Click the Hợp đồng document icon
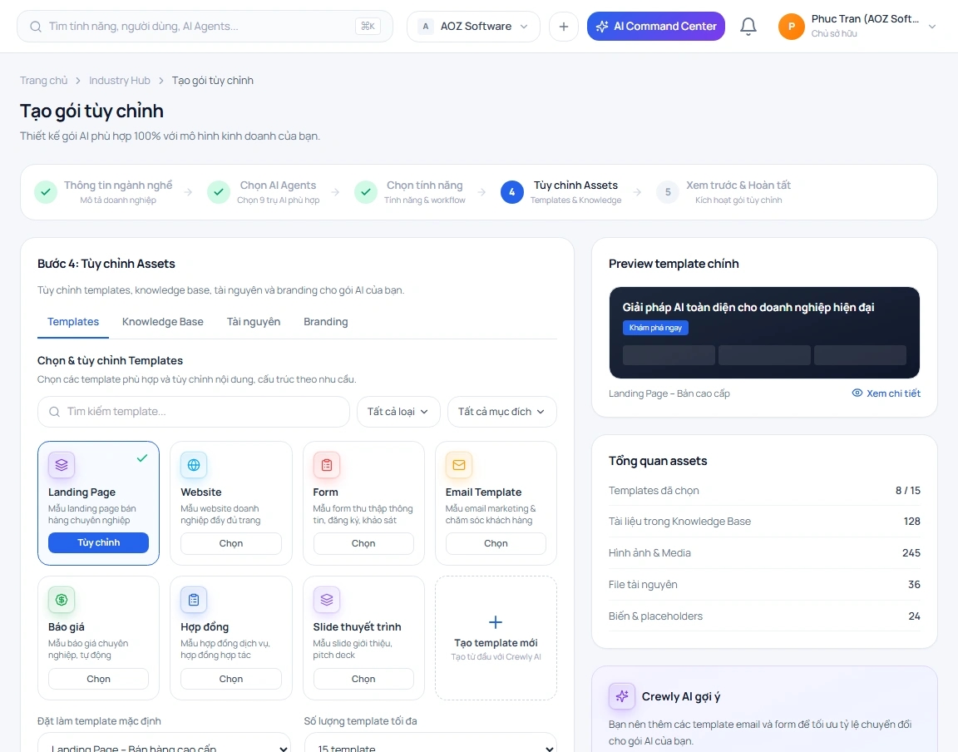 pos(194,600)
